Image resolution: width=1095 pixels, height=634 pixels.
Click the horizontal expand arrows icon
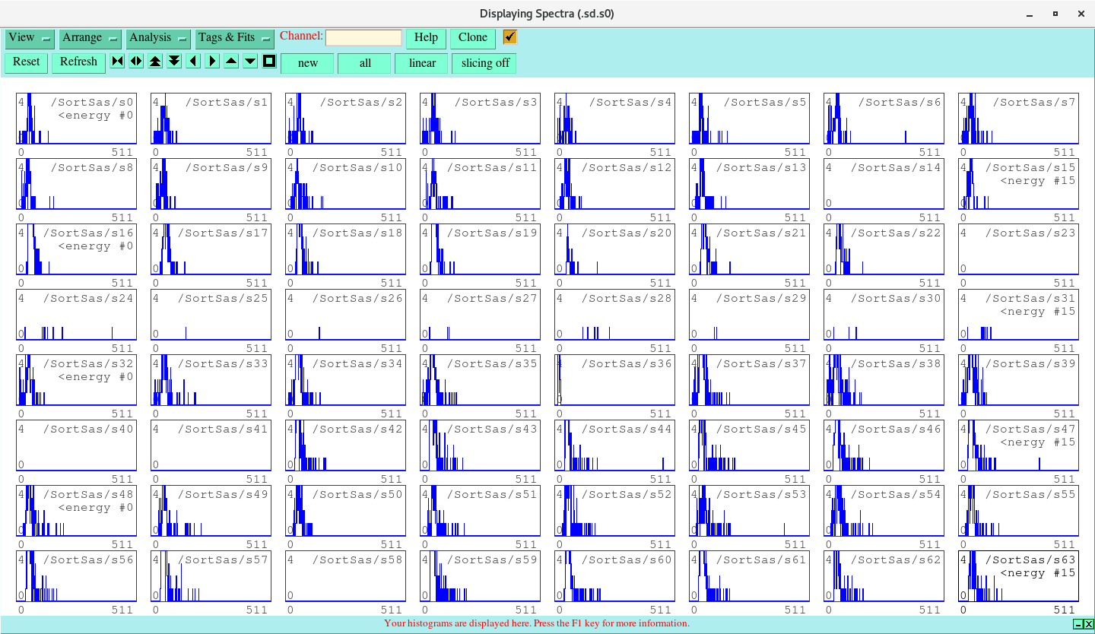point(136,62)
